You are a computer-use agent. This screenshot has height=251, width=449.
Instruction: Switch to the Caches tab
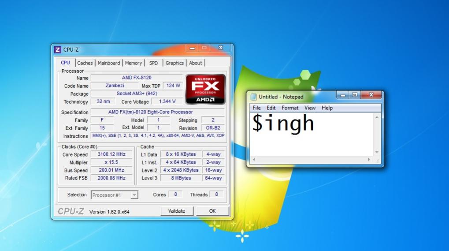pos(85,63)
